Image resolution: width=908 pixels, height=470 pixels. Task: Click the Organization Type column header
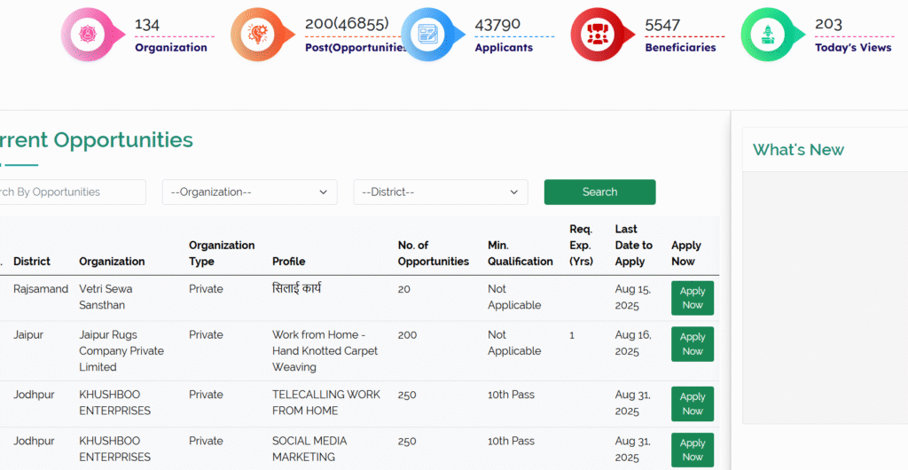pyautogui.click(x=222, y=254)
